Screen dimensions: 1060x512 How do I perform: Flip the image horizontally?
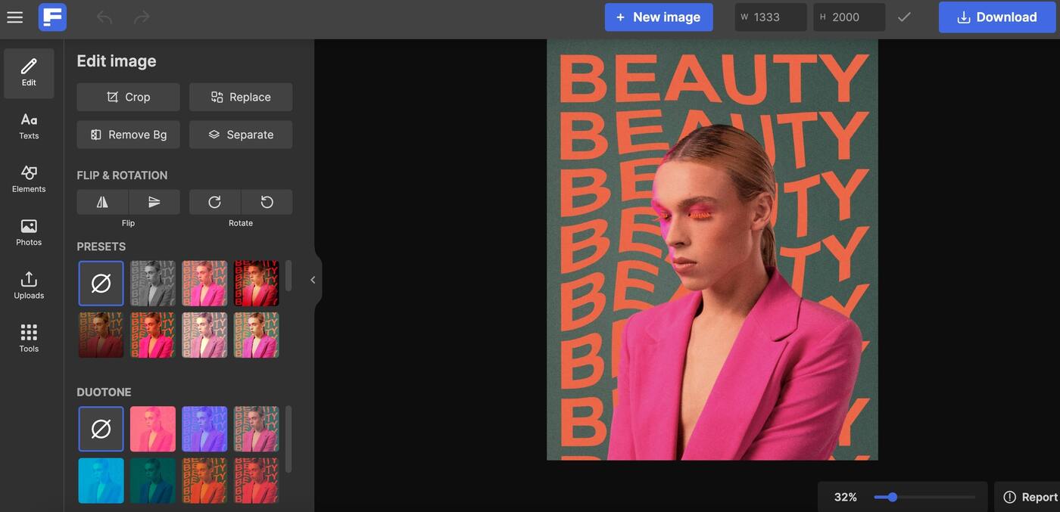pyautogui.click(x=101, y=202)
